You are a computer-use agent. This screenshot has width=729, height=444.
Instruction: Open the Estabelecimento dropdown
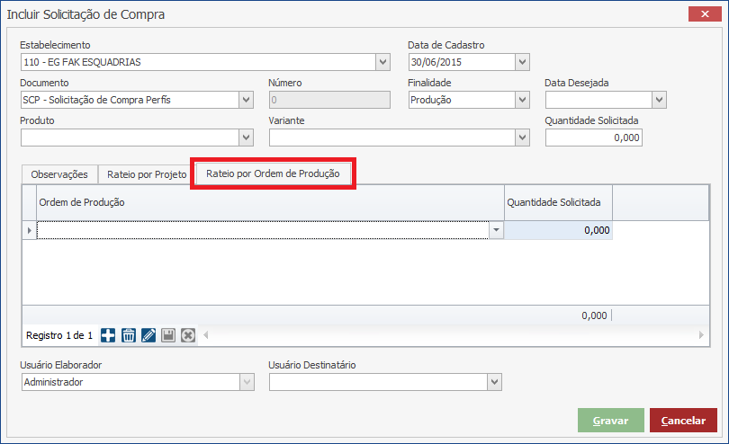point(382,62)
